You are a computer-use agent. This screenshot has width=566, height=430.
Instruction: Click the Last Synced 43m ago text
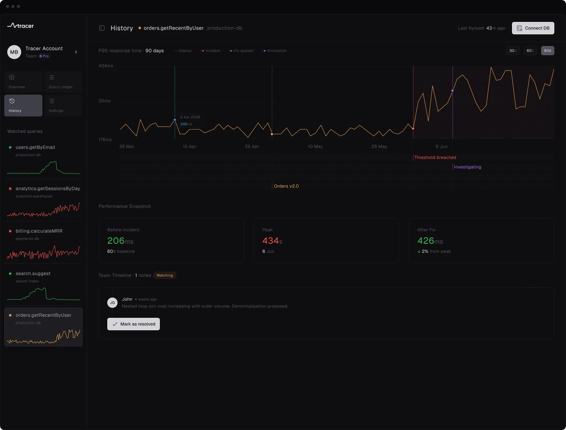click(482, 28)
